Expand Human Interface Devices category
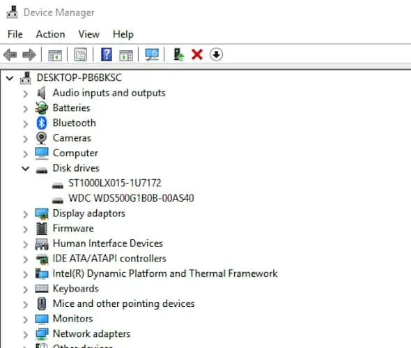 25,245
